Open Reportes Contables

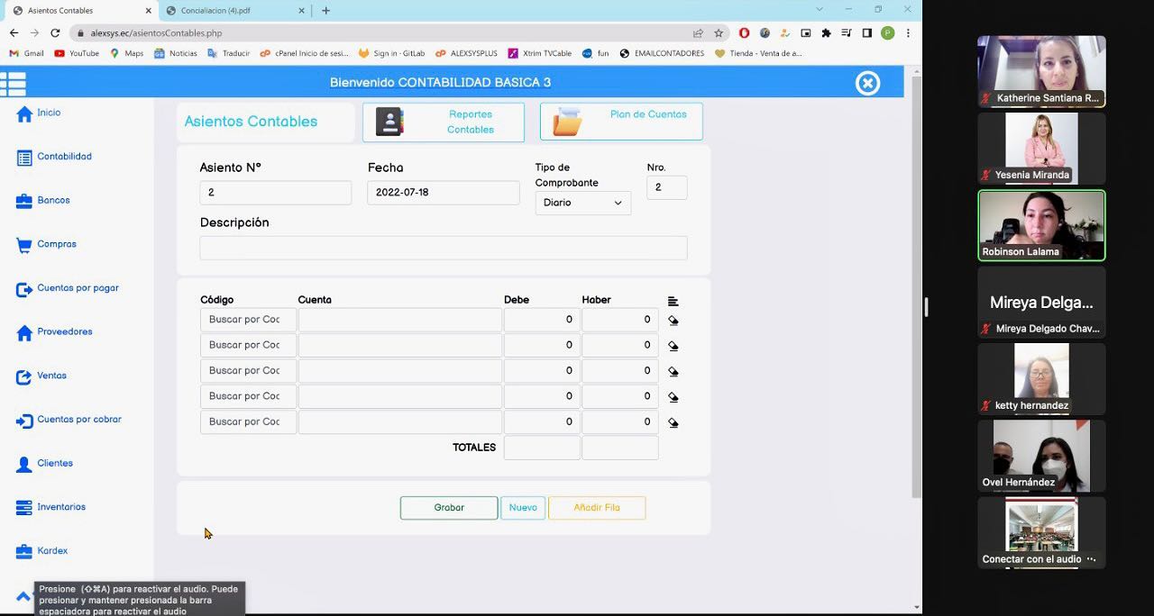point(443,122)
